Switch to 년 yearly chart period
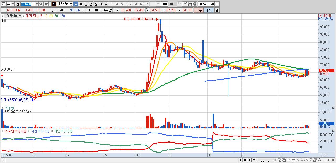The image size is (336, 163). (91, 4)
